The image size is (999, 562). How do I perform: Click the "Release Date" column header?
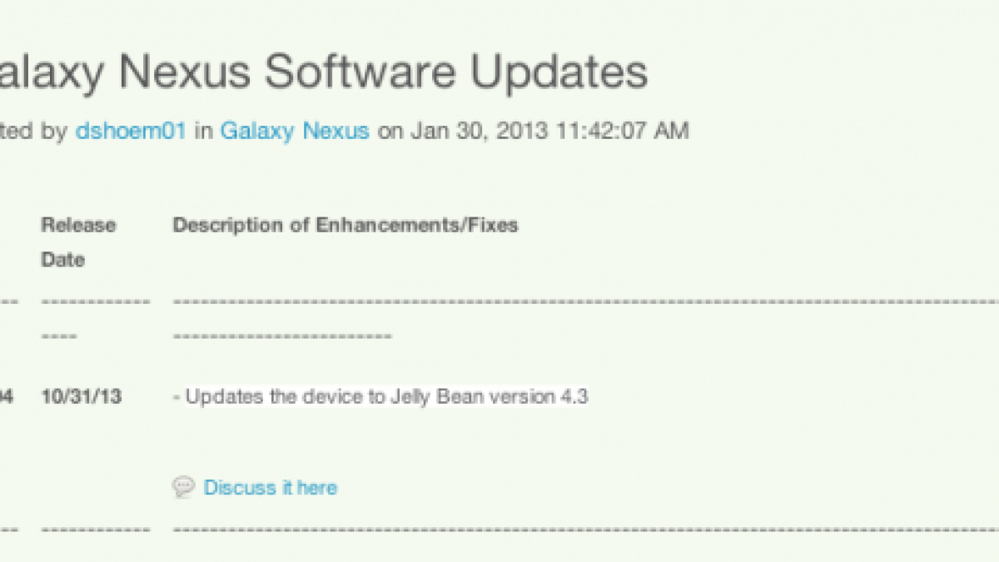78,242
